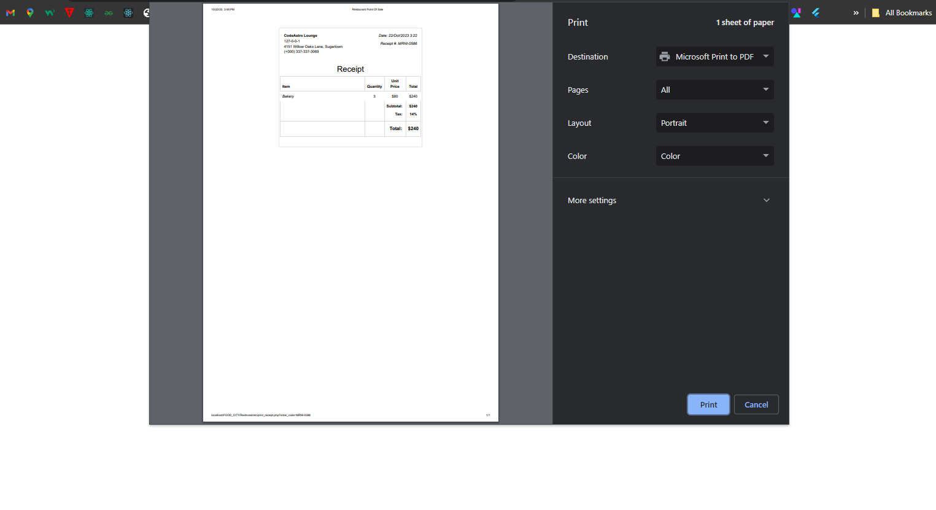Click the green W3 bookmark icon
The width and height of the screenshot is (936, 510).
[x=50, y=12]
